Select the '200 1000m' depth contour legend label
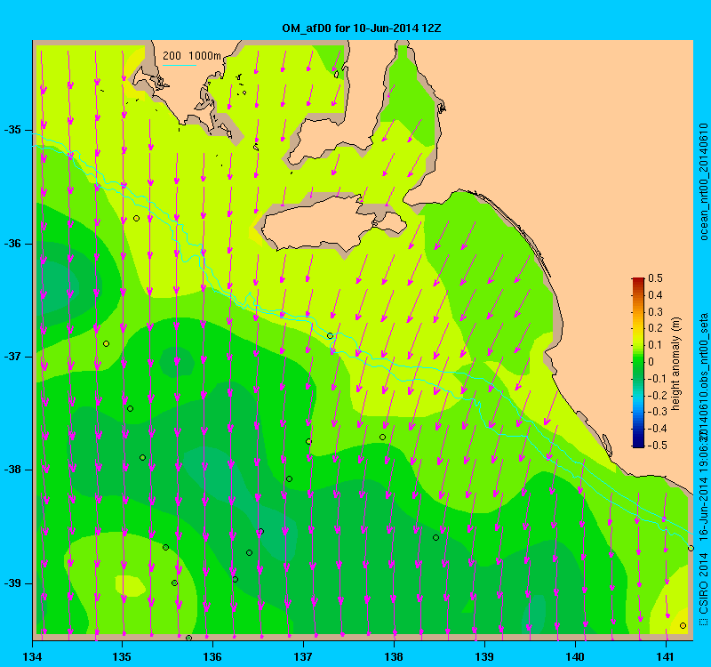Screen dimensions: 711x667 192,56
